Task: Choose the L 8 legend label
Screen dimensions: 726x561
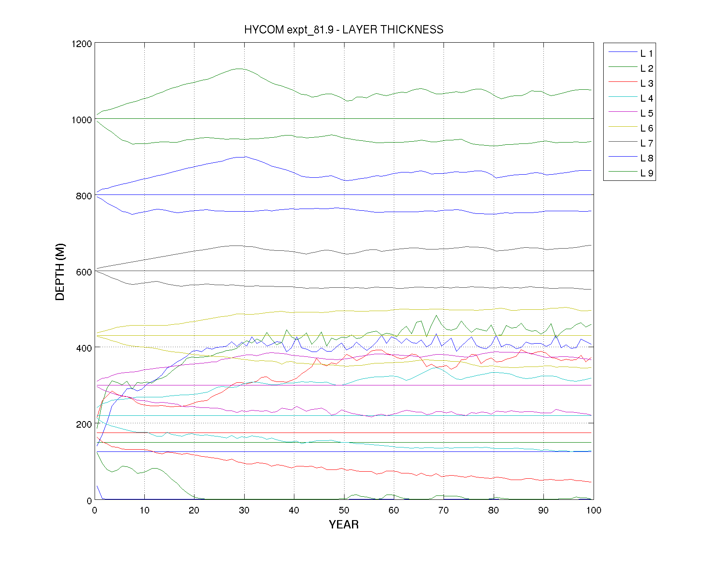Action: pos(646,158)
